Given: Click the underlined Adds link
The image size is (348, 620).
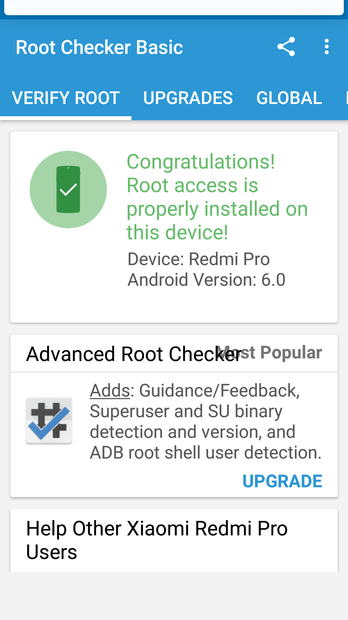Looking at the screenshot, I should coord(110,391).
